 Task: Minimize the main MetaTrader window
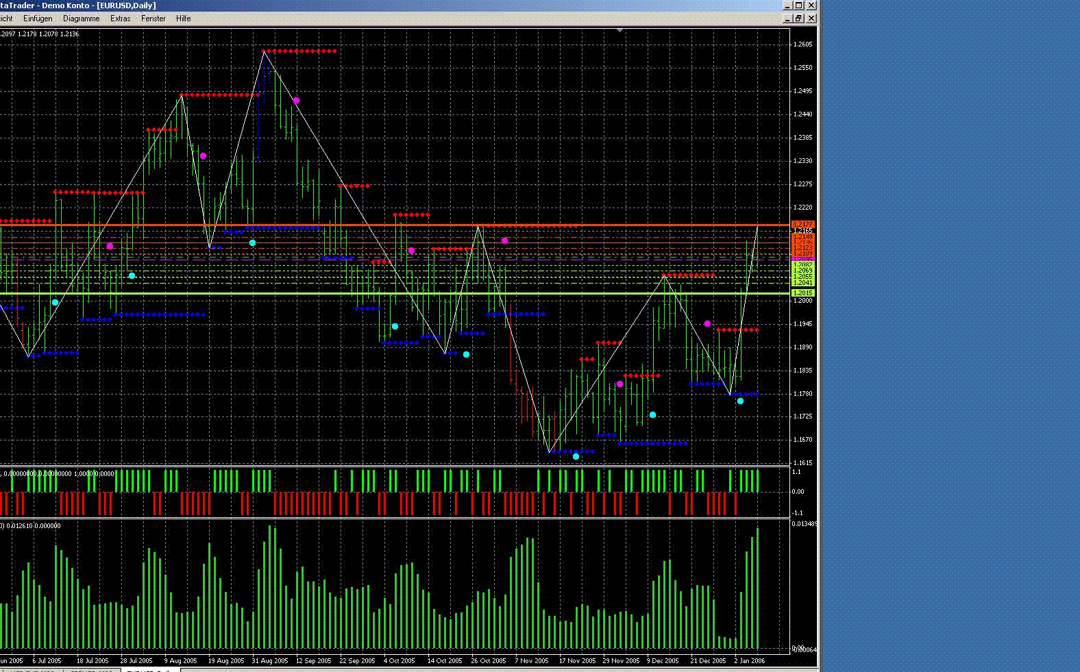[787, 5]
